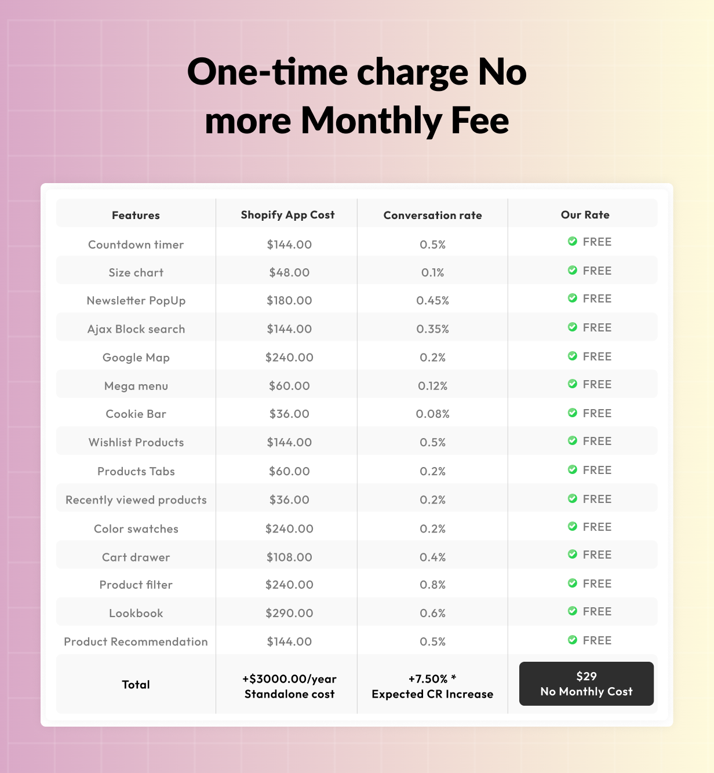This screenshot has height=773, width=714.
Task: Click the green check icon for Cart drawer
Action: 573,555
